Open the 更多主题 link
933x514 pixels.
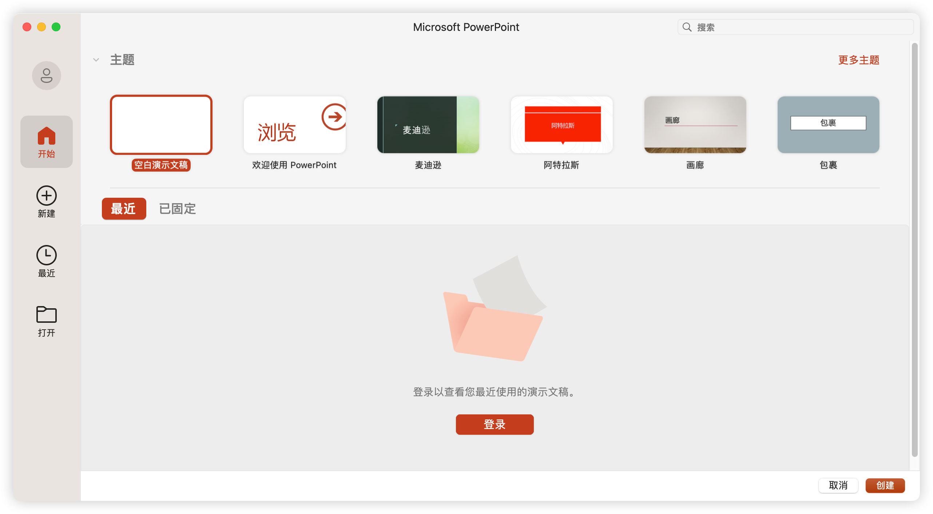point(859,60)
